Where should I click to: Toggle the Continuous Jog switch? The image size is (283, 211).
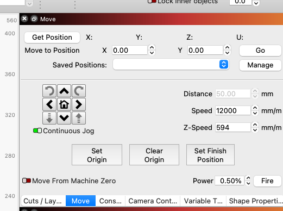(37, 131)
